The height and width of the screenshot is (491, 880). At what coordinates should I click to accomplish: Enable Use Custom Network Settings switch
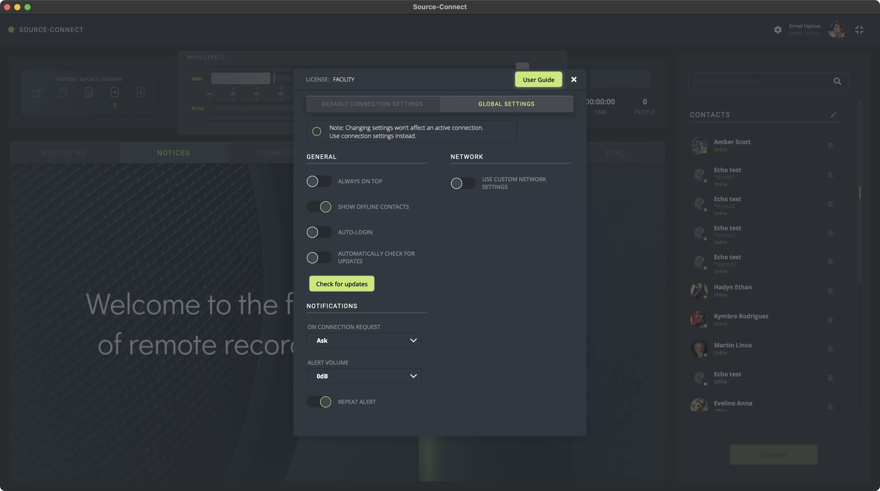click(463, 183)
